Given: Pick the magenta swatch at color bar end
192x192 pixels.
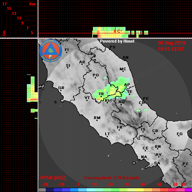Looking at the screenshot, I should pyautogui.click(x=188, y=190).
